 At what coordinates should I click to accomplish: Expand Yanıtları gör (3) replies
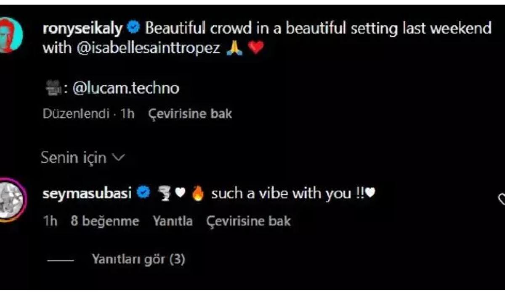click(138, 260)
